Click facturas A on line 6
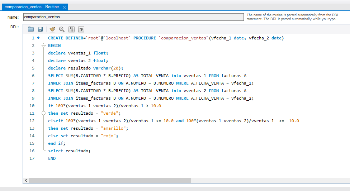Screen dimensions: 350x191 234,76
